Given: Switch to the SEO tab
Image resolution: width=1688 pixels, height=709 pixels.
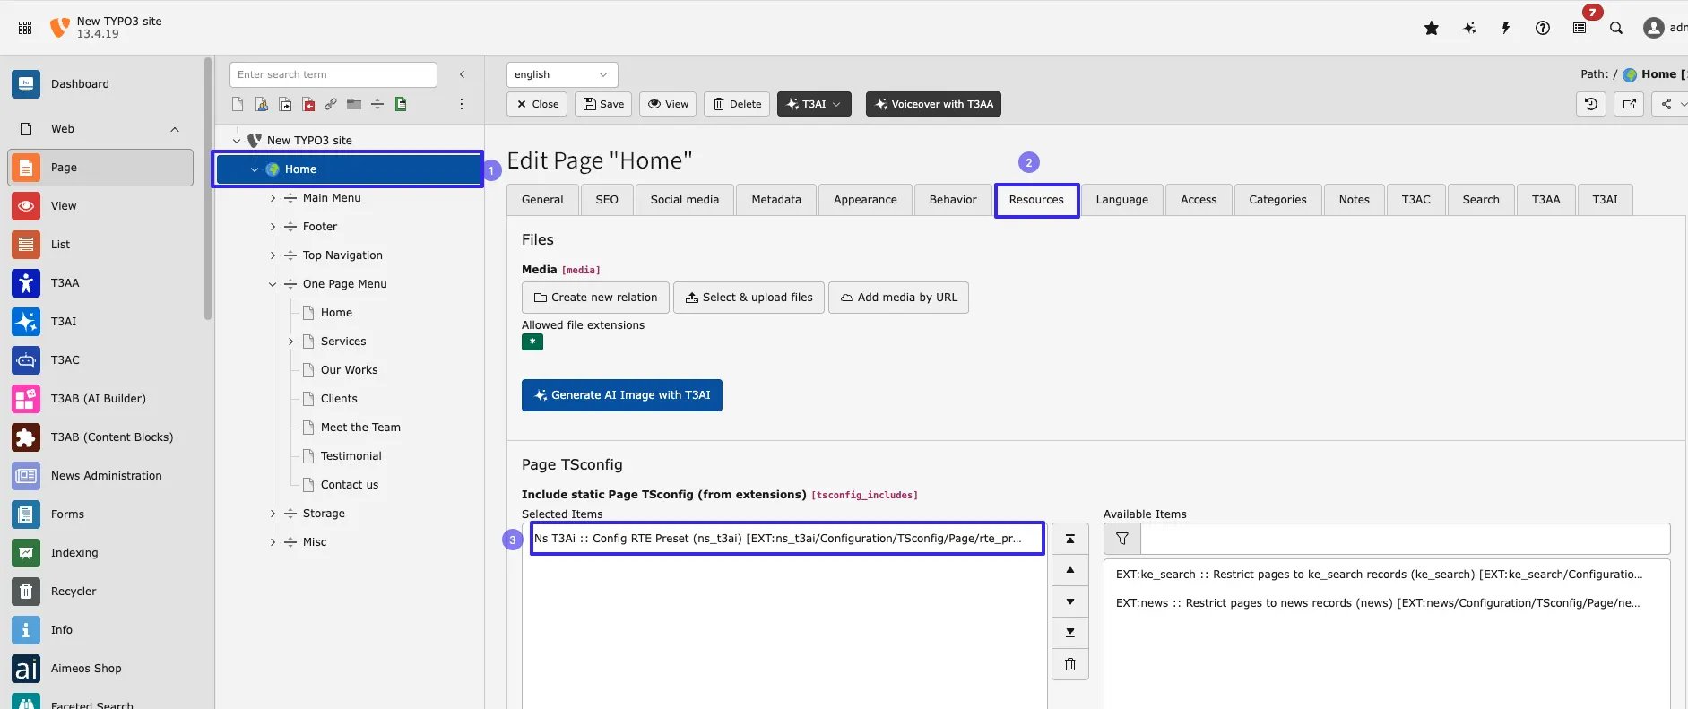Looking at the screenshot, I should 607,200.
